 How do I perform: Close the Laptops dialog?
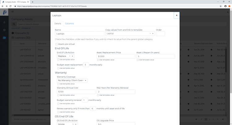pos(177,15)
